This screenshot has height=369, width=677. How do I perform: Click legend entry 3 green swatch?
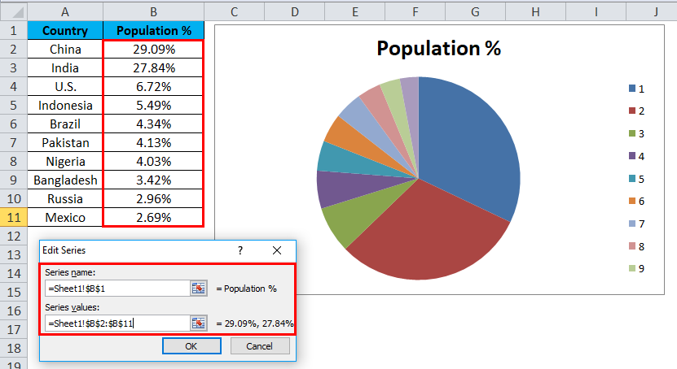pyautogui.click(x=632, y=133)
